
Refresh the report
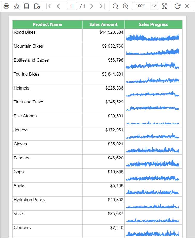tap(177, 6)
